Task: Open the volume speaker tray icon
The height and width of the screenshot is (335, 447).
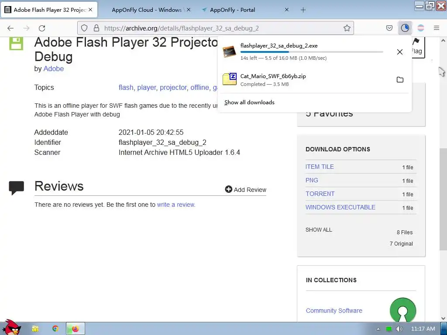Action: (x=399, y=329)
